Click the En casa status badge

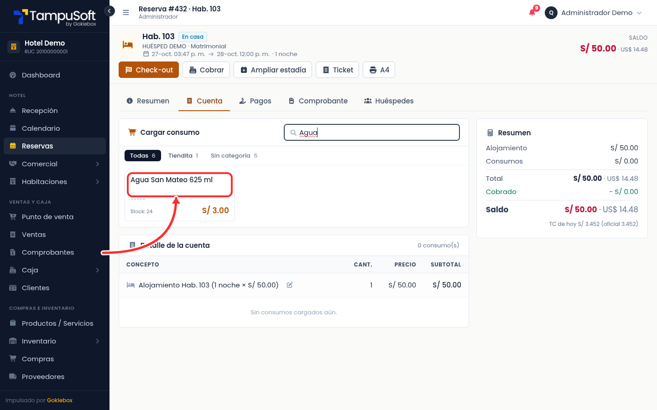193,37
